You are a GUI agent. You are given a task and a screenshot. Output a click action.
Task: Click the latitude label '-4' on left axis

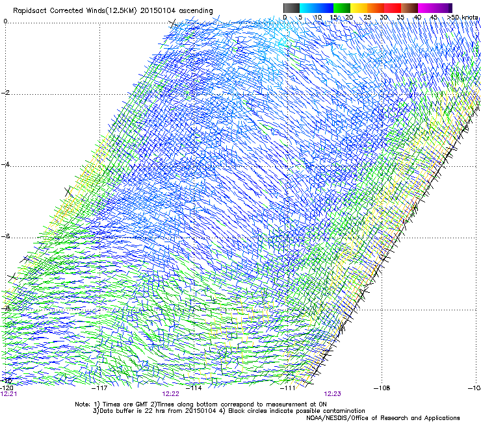tap(5, 164)
